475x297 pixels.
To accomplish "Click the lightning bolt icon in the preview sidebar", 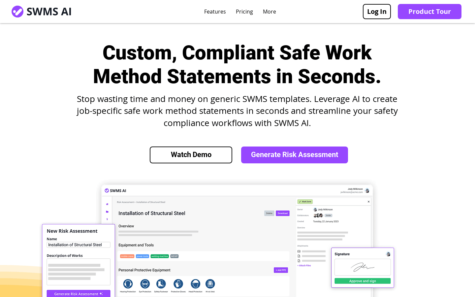I will [107, 219].
